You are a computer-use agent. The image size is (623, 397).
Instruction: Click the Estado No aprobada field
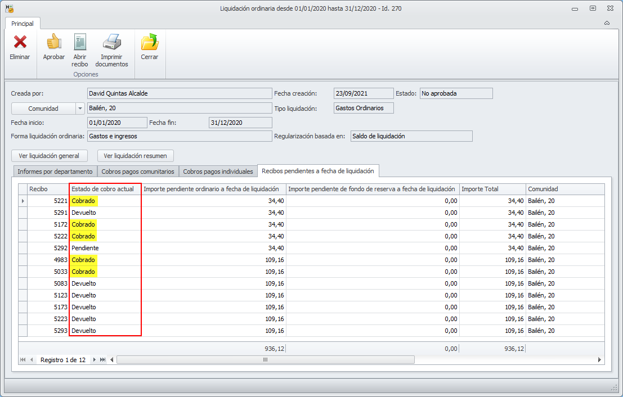click(456, 93)
